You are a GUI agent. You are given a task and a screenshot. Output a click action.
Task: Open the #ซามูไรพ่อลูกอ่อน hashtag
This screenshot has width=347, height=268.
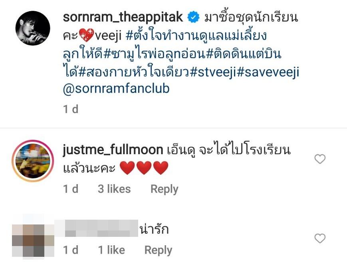(x=155, y=54)
